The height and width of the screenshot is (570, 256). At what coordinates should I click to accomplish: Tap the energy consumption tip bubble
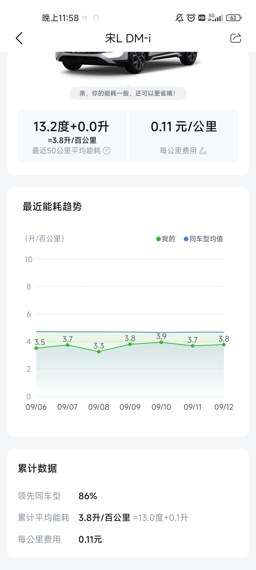[128, 93]
